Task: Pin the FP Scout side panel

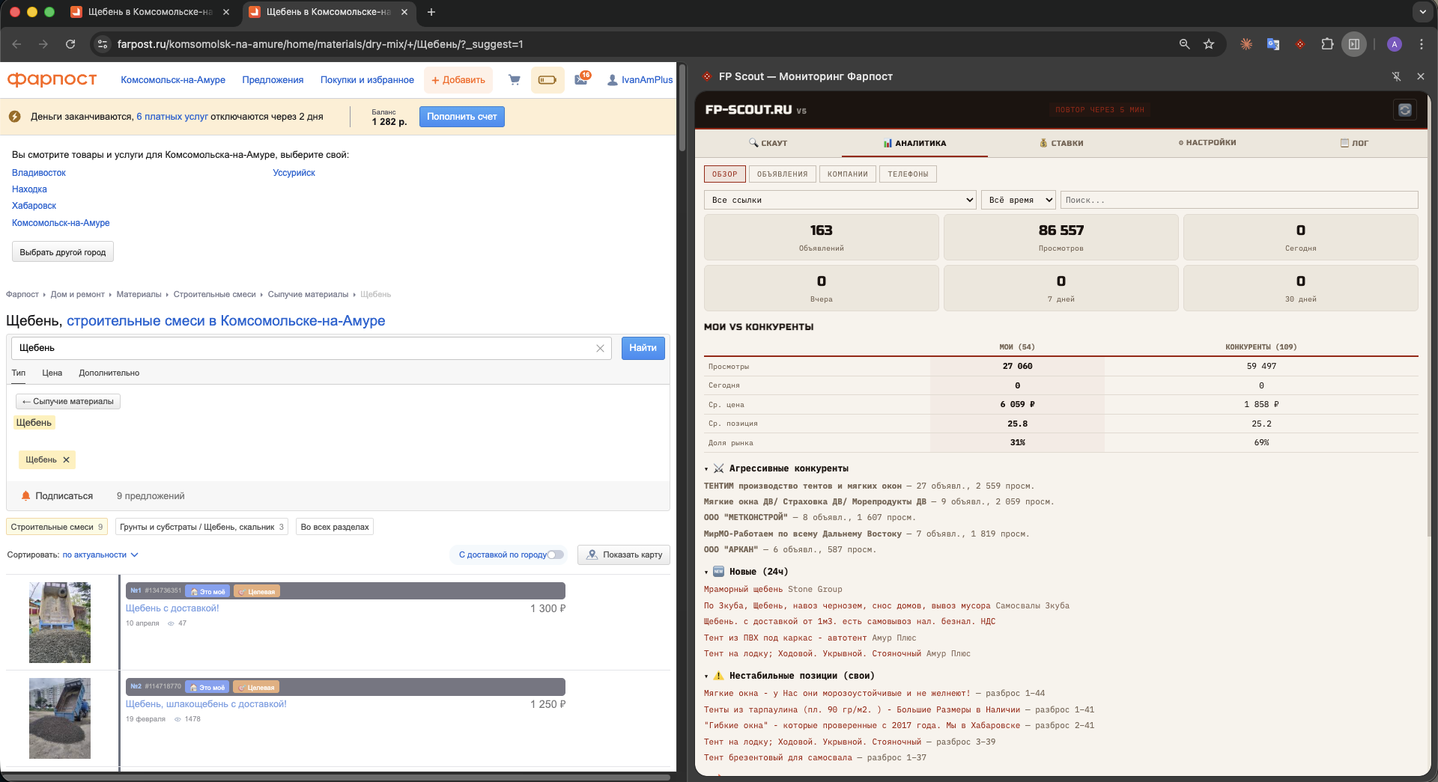Action: pyautogui.click(x=1396, y=76)
